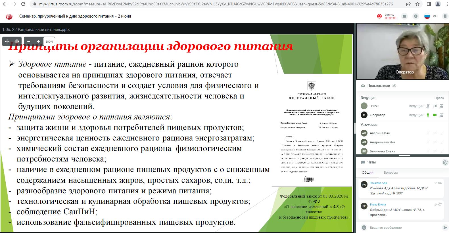The image size is (449, 233).
Task: Go forward in browser history
Action: click(14, 4)
